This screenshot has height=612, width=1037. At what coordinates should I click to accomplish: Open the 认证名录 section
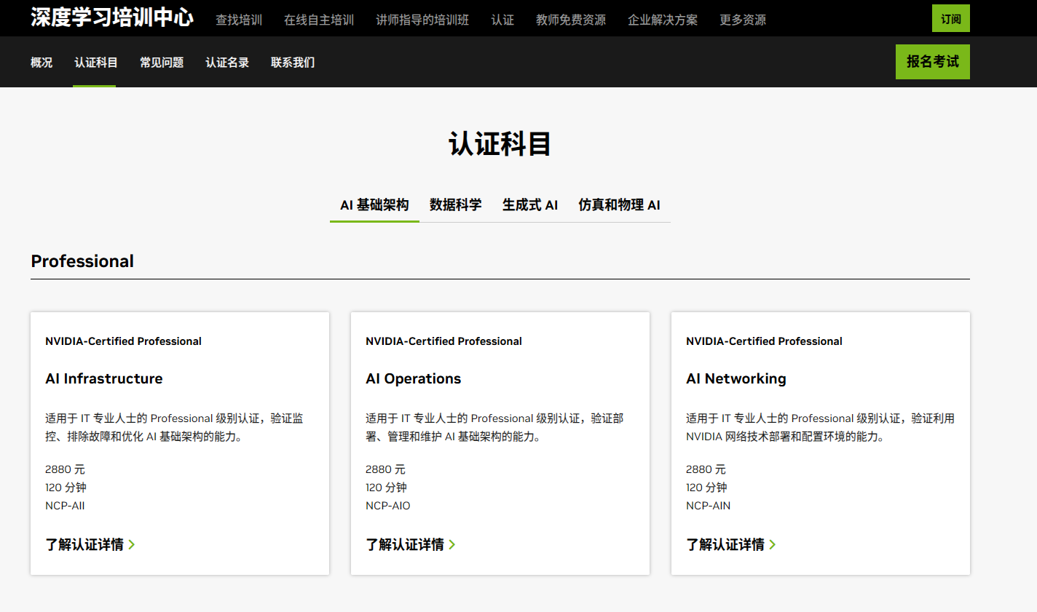point(227,63)
